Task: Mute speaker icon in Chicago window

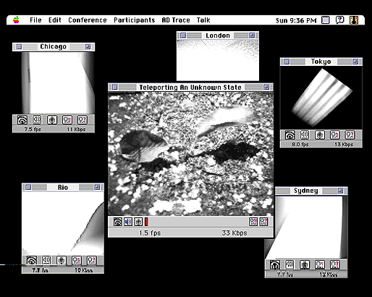Action: pos(37,120)
